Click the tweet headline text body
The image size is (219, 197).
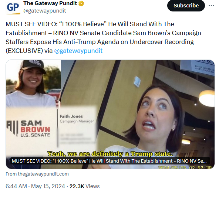point(103,37)
